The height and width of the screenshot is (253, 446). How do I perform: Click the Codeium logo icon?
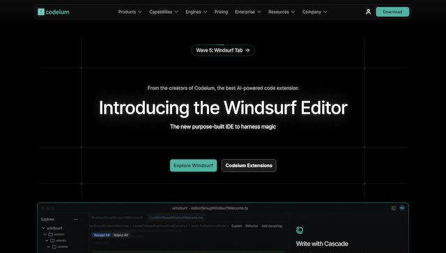[x=41, y=12]
